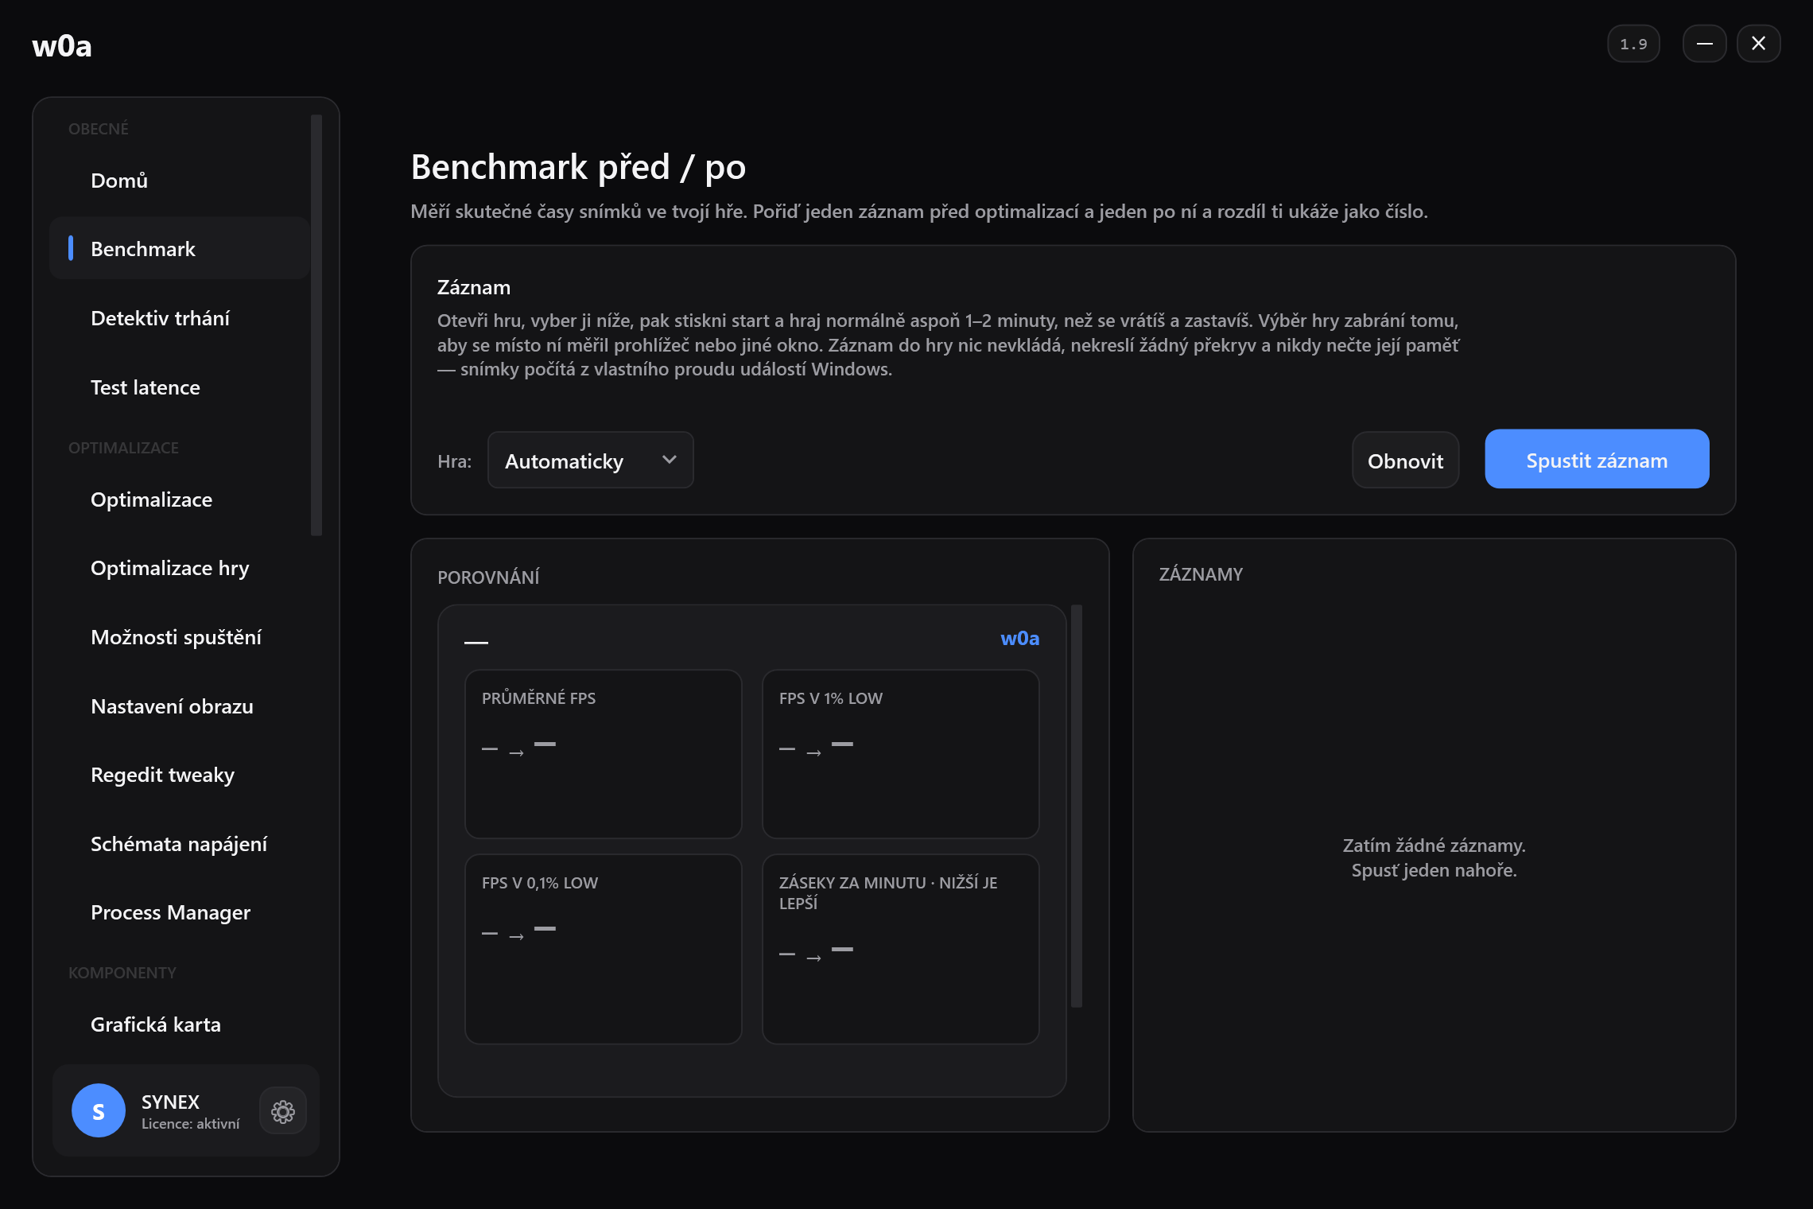
Task: Click the Porovnání panel scrollbar
Action: [x=1077, y=807]
